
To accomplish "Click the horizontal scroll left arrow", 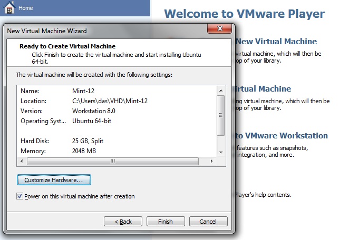I will (x=22, y=162).
